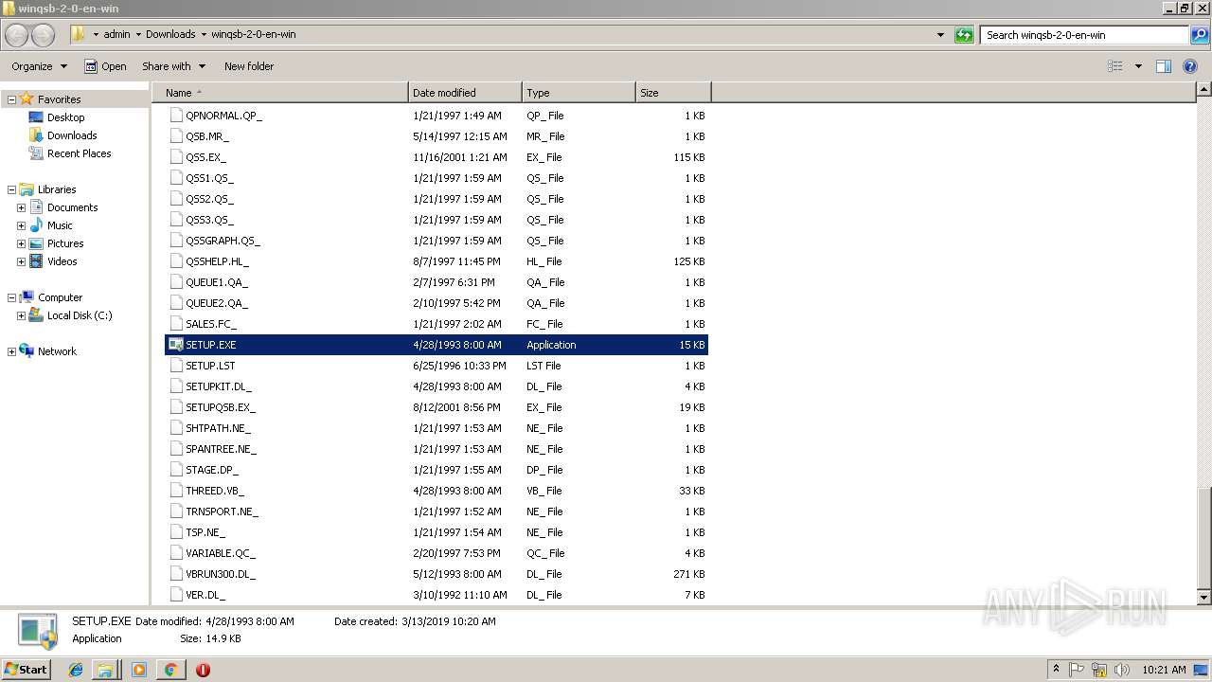Select the SETUP.EXE application icon
Screen dimensions: 1212x682
point(175,345)
